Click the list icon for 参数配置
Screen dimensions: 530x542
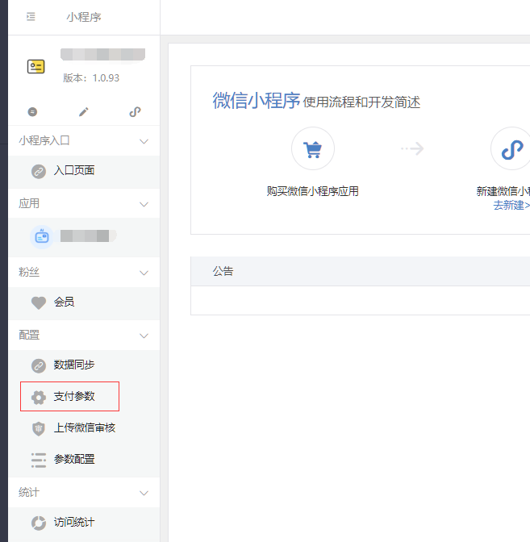coord(38,460)
